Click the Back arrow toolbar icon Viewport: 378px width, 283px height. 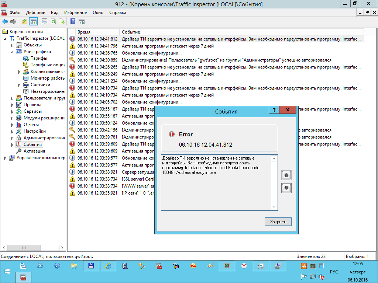tap(4, 22)
